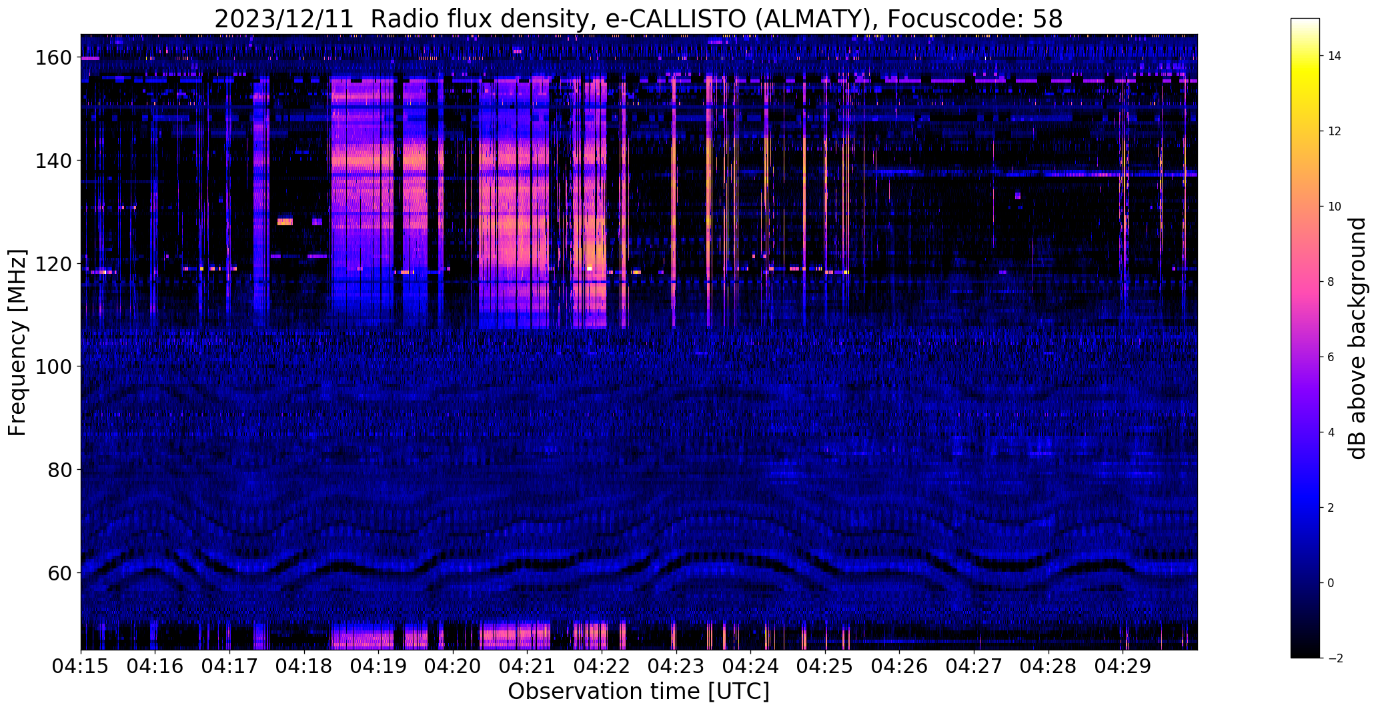Click the 04:15 time tick label
Screen dimensions: 1378x711
(x=81, y=666)
